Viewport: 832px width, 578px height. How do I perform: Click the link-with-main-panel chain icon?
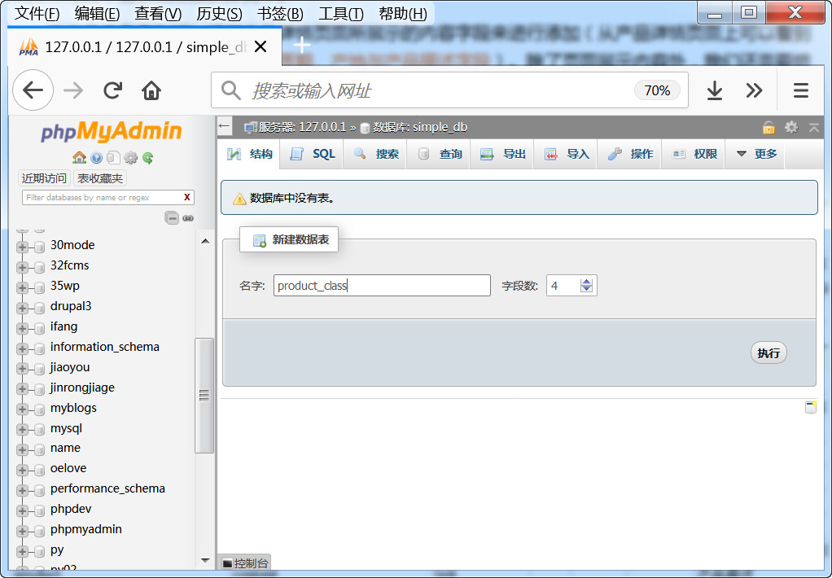[188, 218]
